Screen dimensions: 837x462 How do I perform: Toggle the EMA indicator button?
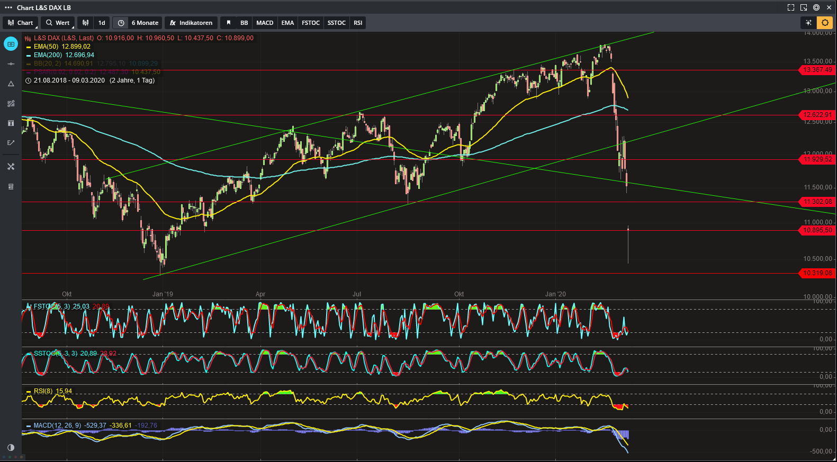pos(287,23)
